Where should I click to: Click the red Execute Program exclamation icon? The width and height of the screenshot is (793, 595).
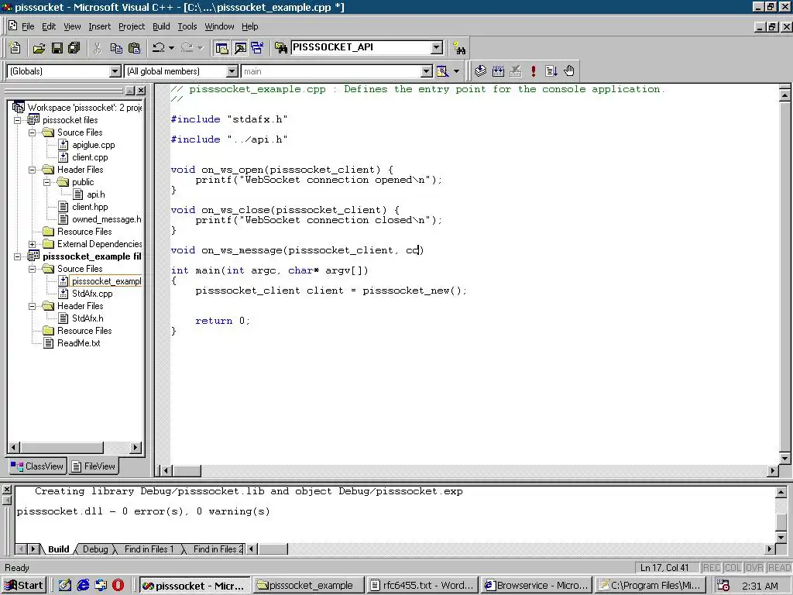(x=533, y=71)
